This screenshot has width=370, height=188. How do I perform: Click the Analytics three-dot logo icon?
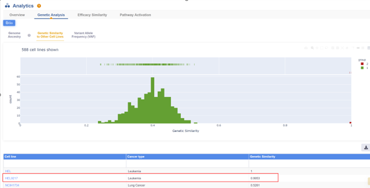(7, 6)
